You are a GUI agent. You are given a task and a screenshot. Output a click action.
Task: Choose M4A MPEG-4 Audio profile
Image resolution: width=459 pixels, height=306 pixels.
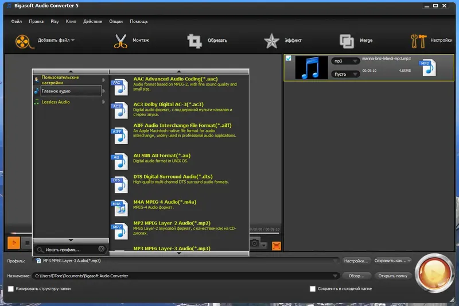pos(180,207)
